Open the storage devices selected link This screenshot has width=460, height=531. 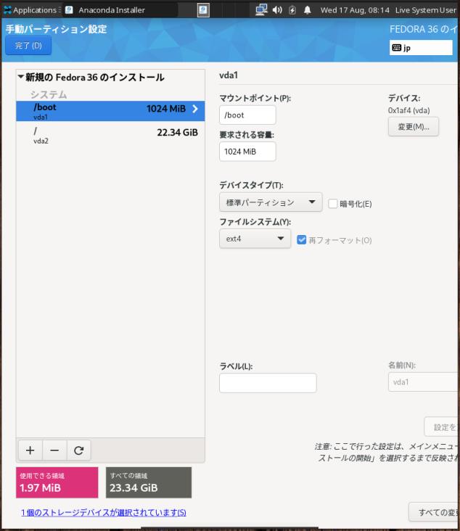click(x=104, y=512)
